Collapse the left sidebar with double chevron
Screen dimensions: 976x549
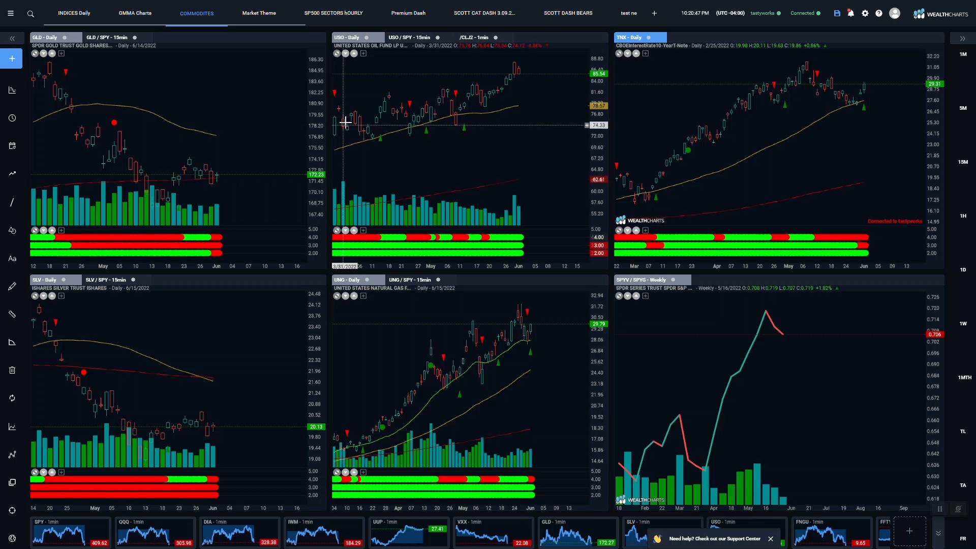[x=12, y=39]
